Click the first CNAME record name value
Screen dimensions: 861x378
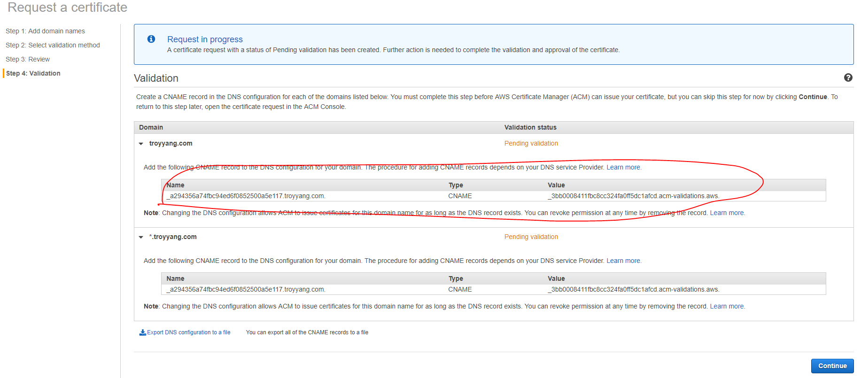click(x=246, y=196)
